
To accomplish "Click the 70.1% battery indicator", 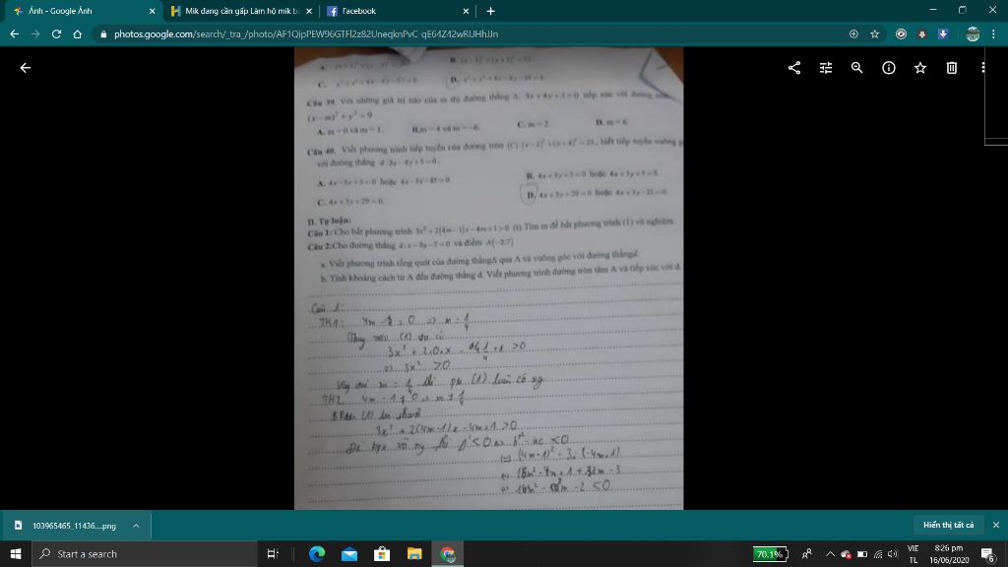I will 770,553.
